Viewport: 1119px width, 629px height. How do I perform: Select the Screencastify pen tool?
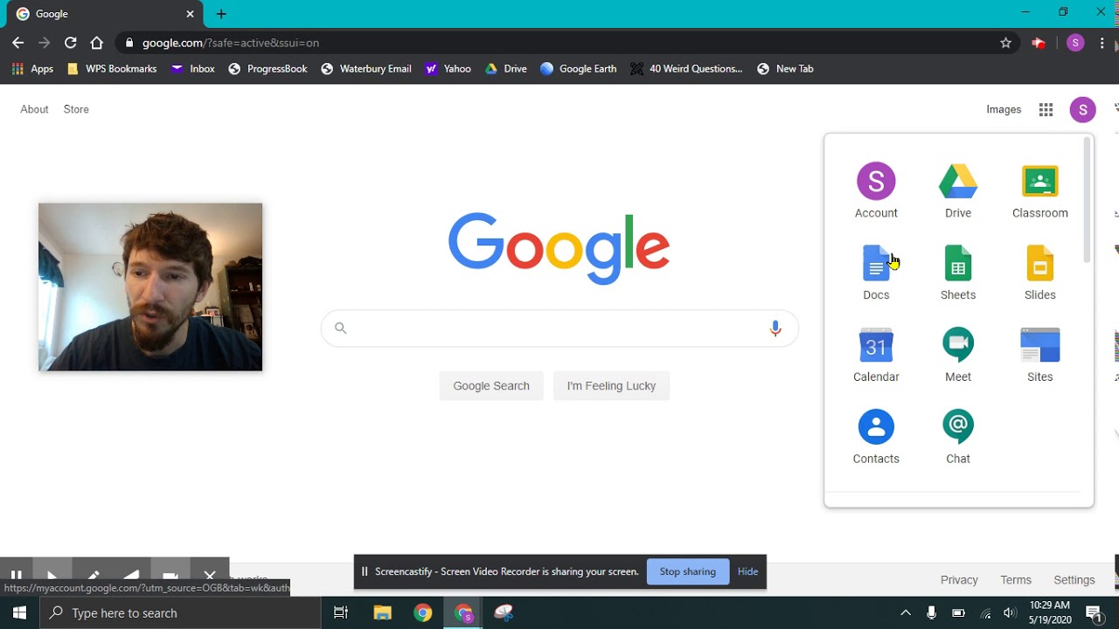point(93,575)
